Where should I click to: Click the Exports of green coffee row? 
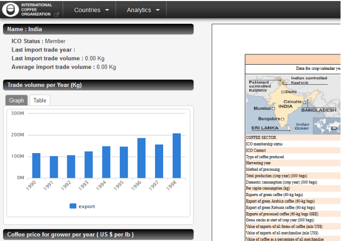point(293,195)
